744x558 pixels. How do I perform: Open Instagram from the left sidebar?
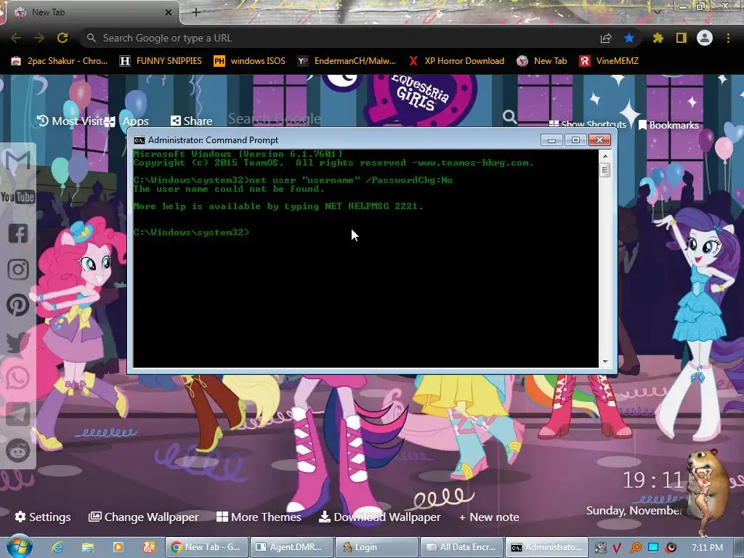tap(18, 270)
